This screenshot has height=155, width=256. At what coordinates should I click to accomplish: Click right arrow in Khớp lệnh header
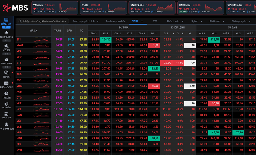pos(183,33)
